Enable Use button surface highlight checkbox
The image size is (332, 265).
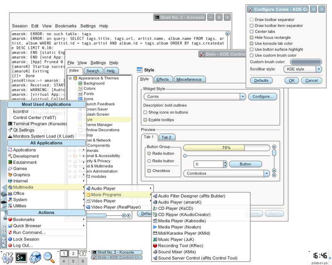tap(251, 49)
